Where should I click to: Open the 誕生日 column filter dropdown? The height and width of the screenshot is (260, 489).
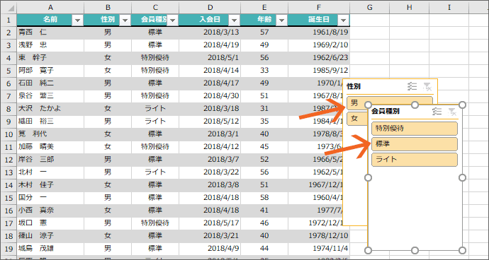pyautogui.click(x=343, y=20)
